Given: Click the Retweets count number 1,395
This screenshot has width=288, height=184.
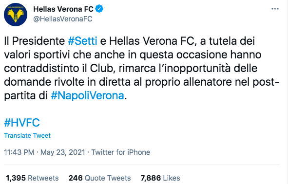Looking at the screenshot, I should click(16, 178).
